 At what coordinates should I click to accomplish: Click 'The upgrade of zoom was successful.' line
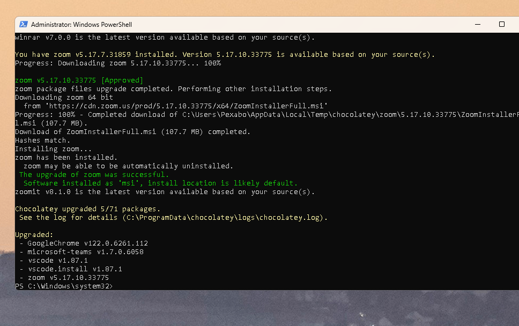94,174
